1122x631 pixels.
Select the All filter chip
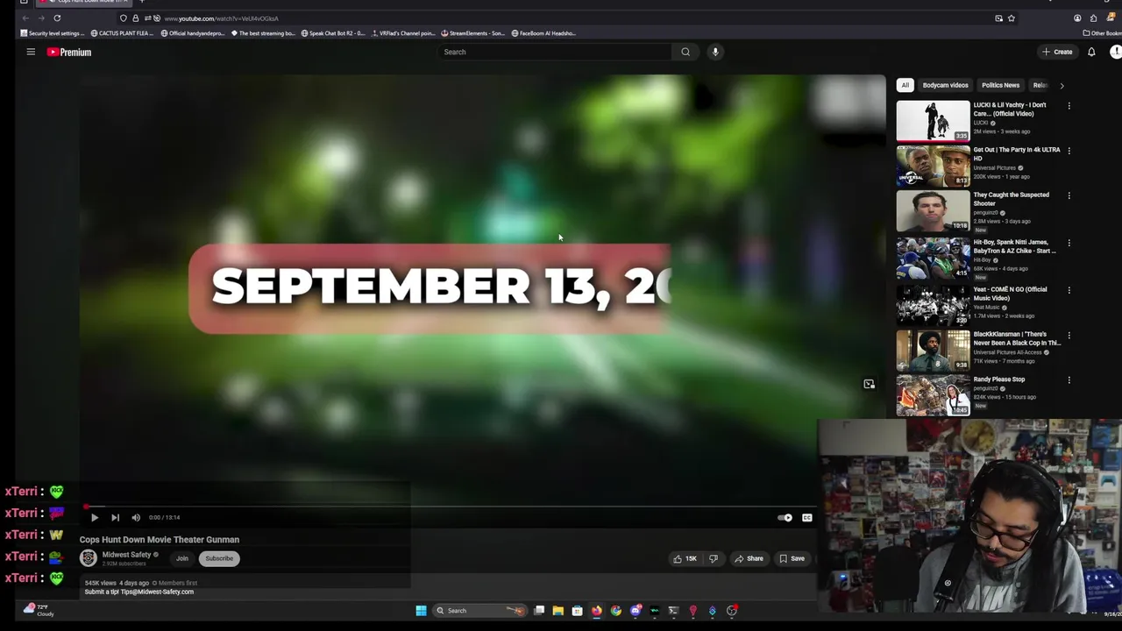[x=905, y=85]
